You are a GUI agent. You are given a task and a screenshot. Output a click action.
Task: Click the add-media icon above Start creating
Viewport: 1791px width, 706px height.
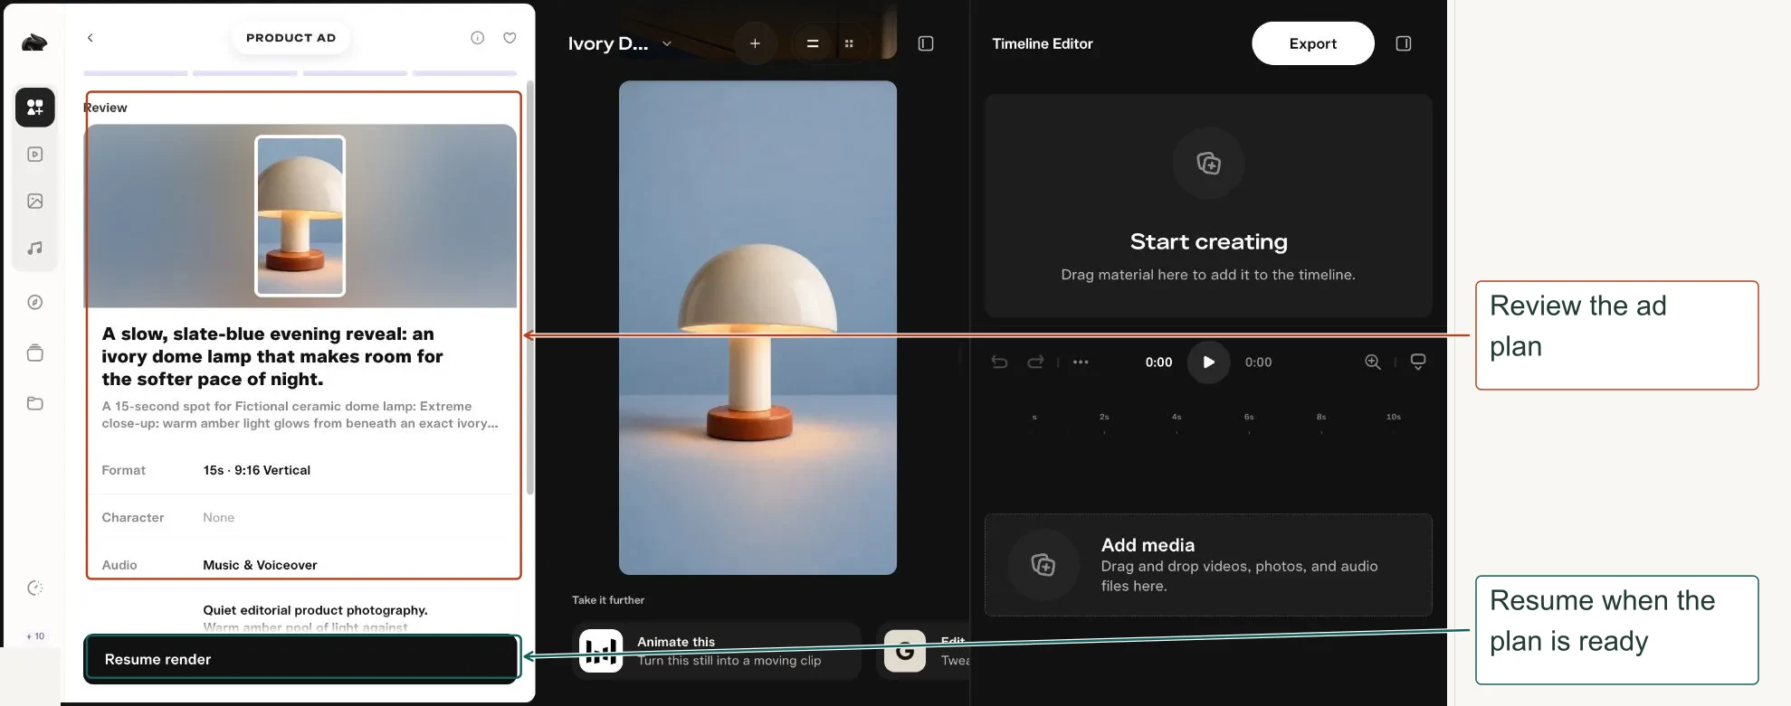[x=1208, y=164]
